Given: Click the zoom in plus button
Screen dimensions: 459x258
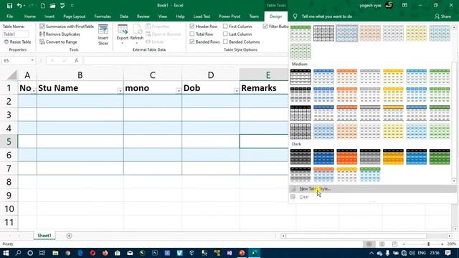Looking at the screenshot, I should point(443,244).
